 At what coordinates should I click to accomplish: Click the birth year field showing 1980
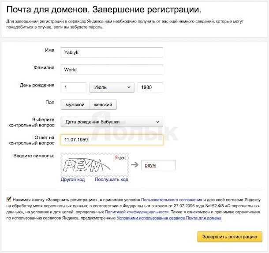150,87
